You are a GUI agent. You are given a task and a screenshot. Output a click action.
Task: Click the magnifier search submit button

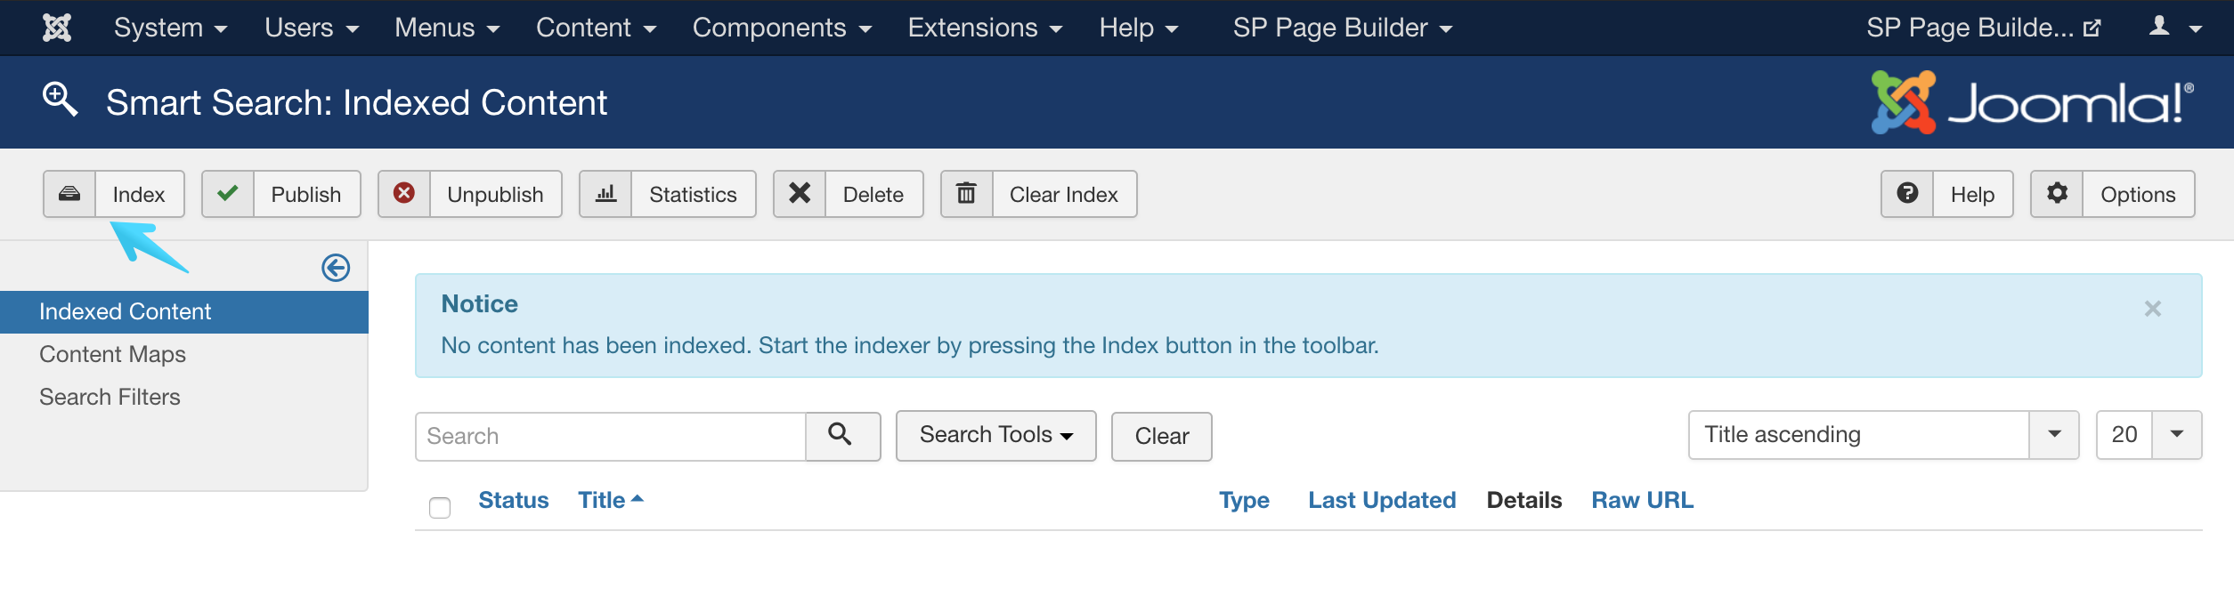click(x=841, y=436)
